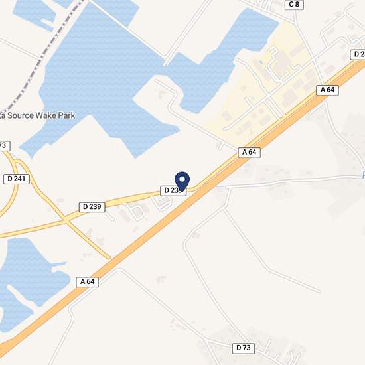Click the D 241 road shield
The width and height of the screenshot is (365, 365).
coord(17,179)
